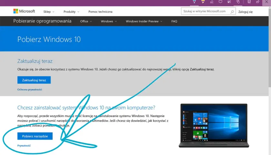Expand Windows Insider Preview dropdown
This screenshot has height=155, width=271.
(x=144, y=21)
